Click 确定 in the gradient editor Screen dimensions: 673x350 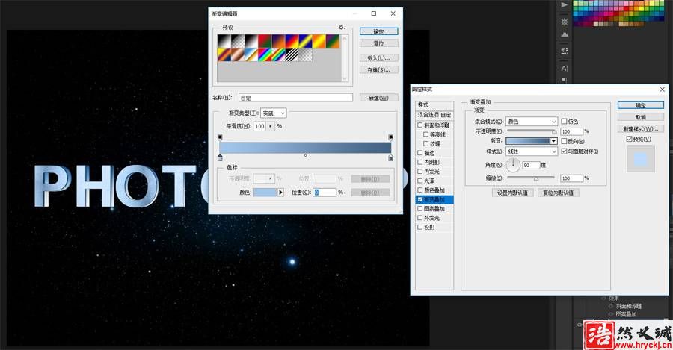pyautogui.click(x=378, y=31)
